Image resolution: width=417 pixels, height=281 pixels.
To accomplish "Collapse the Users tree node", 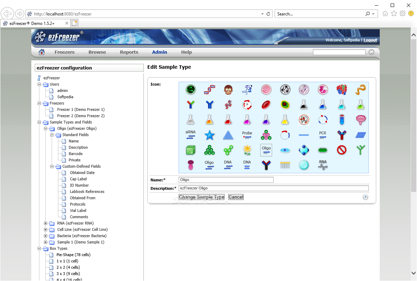I will tap(39, 85).
